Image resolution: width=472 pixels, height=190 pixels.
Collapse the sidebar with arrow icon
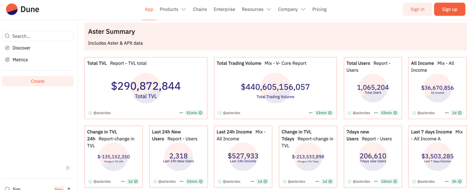tap(68, 168)
